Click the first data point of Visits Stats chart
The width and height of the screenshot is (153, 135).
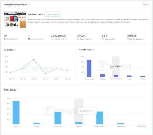[x=11, y=72]
